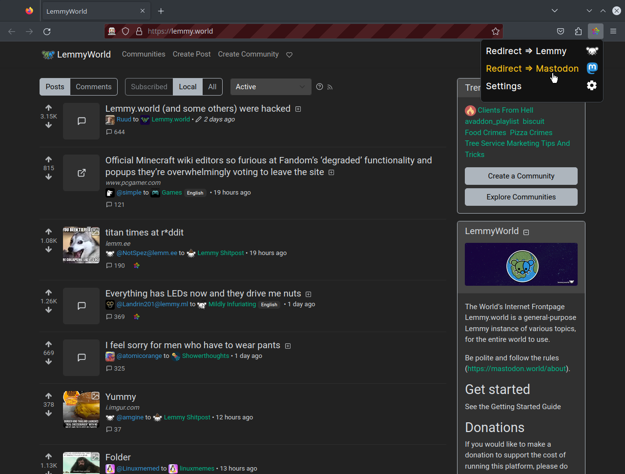Collapse the LemmyWorld sidebar section
Viewport: 625px width, 474px height.
[526, 232]
